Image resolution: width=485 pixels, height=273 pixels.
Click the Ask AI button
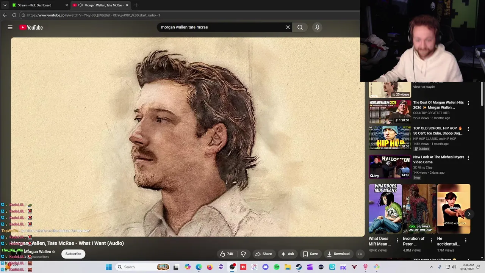tap(288, 254)
